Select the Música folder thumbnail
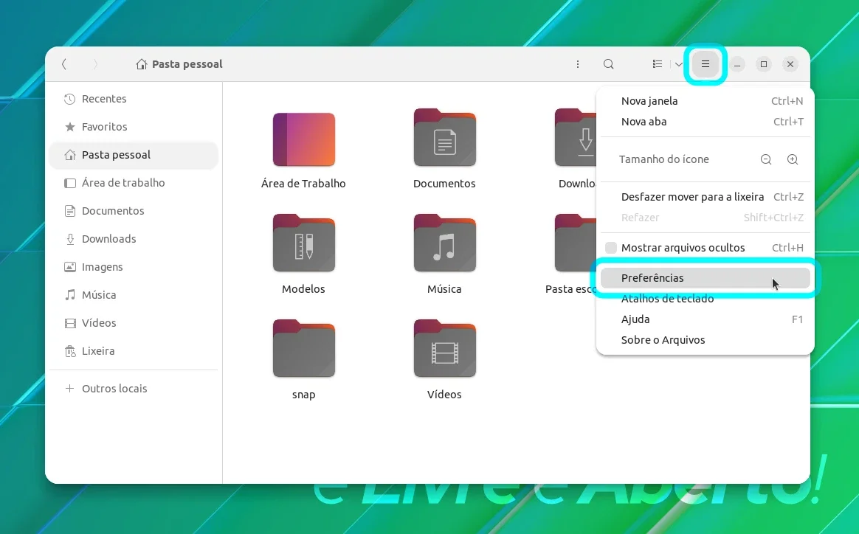The width and height of the screenshot is (859, 534). pos(444,243)
